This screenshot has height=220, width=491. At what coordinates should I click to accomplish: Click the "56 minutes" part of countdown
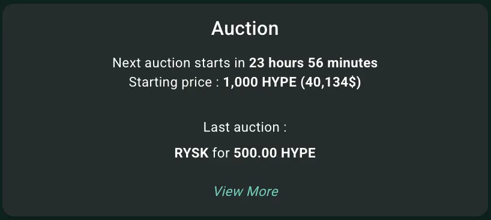tap(343, 63)
